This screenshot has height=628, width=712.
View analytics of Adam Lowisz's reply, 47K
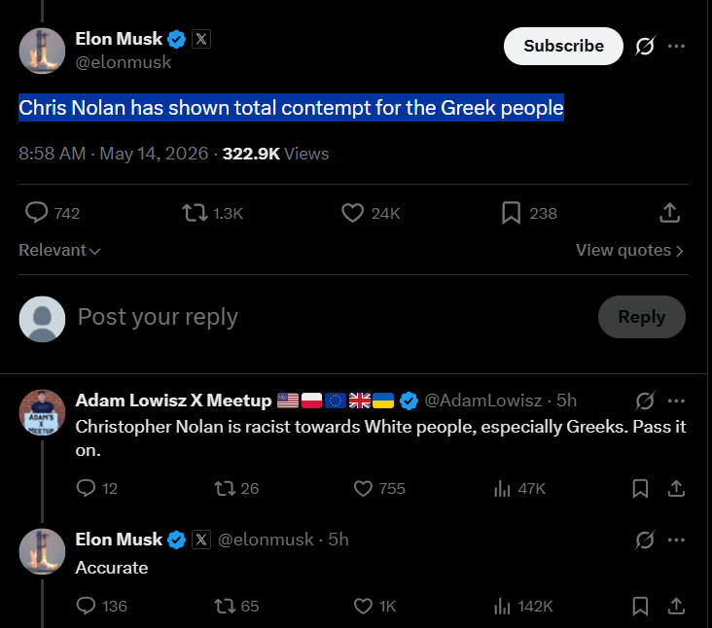tap(502, 489)
